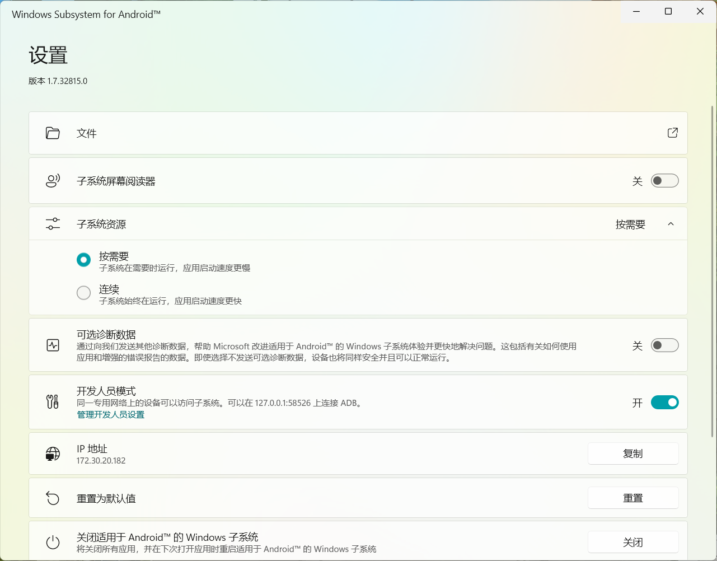Click the IP address globe icon

point(53,454)
